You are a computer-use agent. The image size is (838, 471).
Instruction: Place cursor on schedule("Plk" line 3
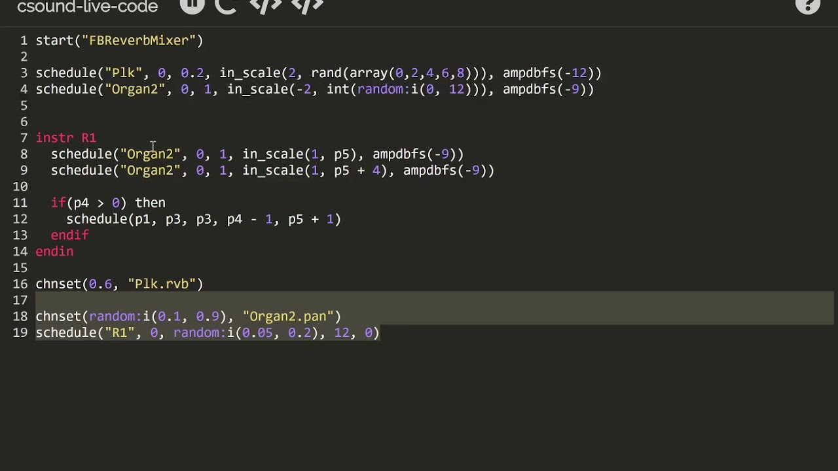pyautogui.click(x=318, y=73)
